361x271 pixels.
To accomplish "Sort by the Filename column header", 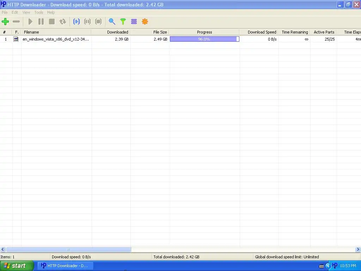I will tap(56, 32).
